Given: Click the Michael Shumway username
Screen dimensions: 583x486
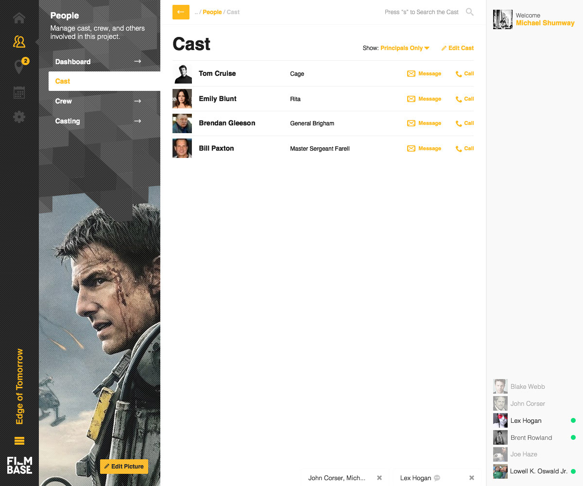Looking at the screenshot, I should pyautogui.click(x=545, y=23).
